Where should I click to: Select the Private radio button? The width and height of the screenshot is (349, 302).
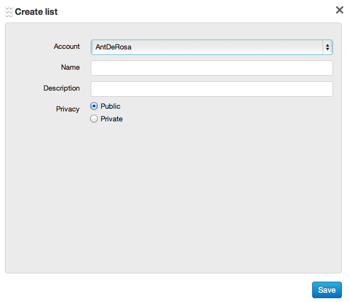click(x=94, y=119)
